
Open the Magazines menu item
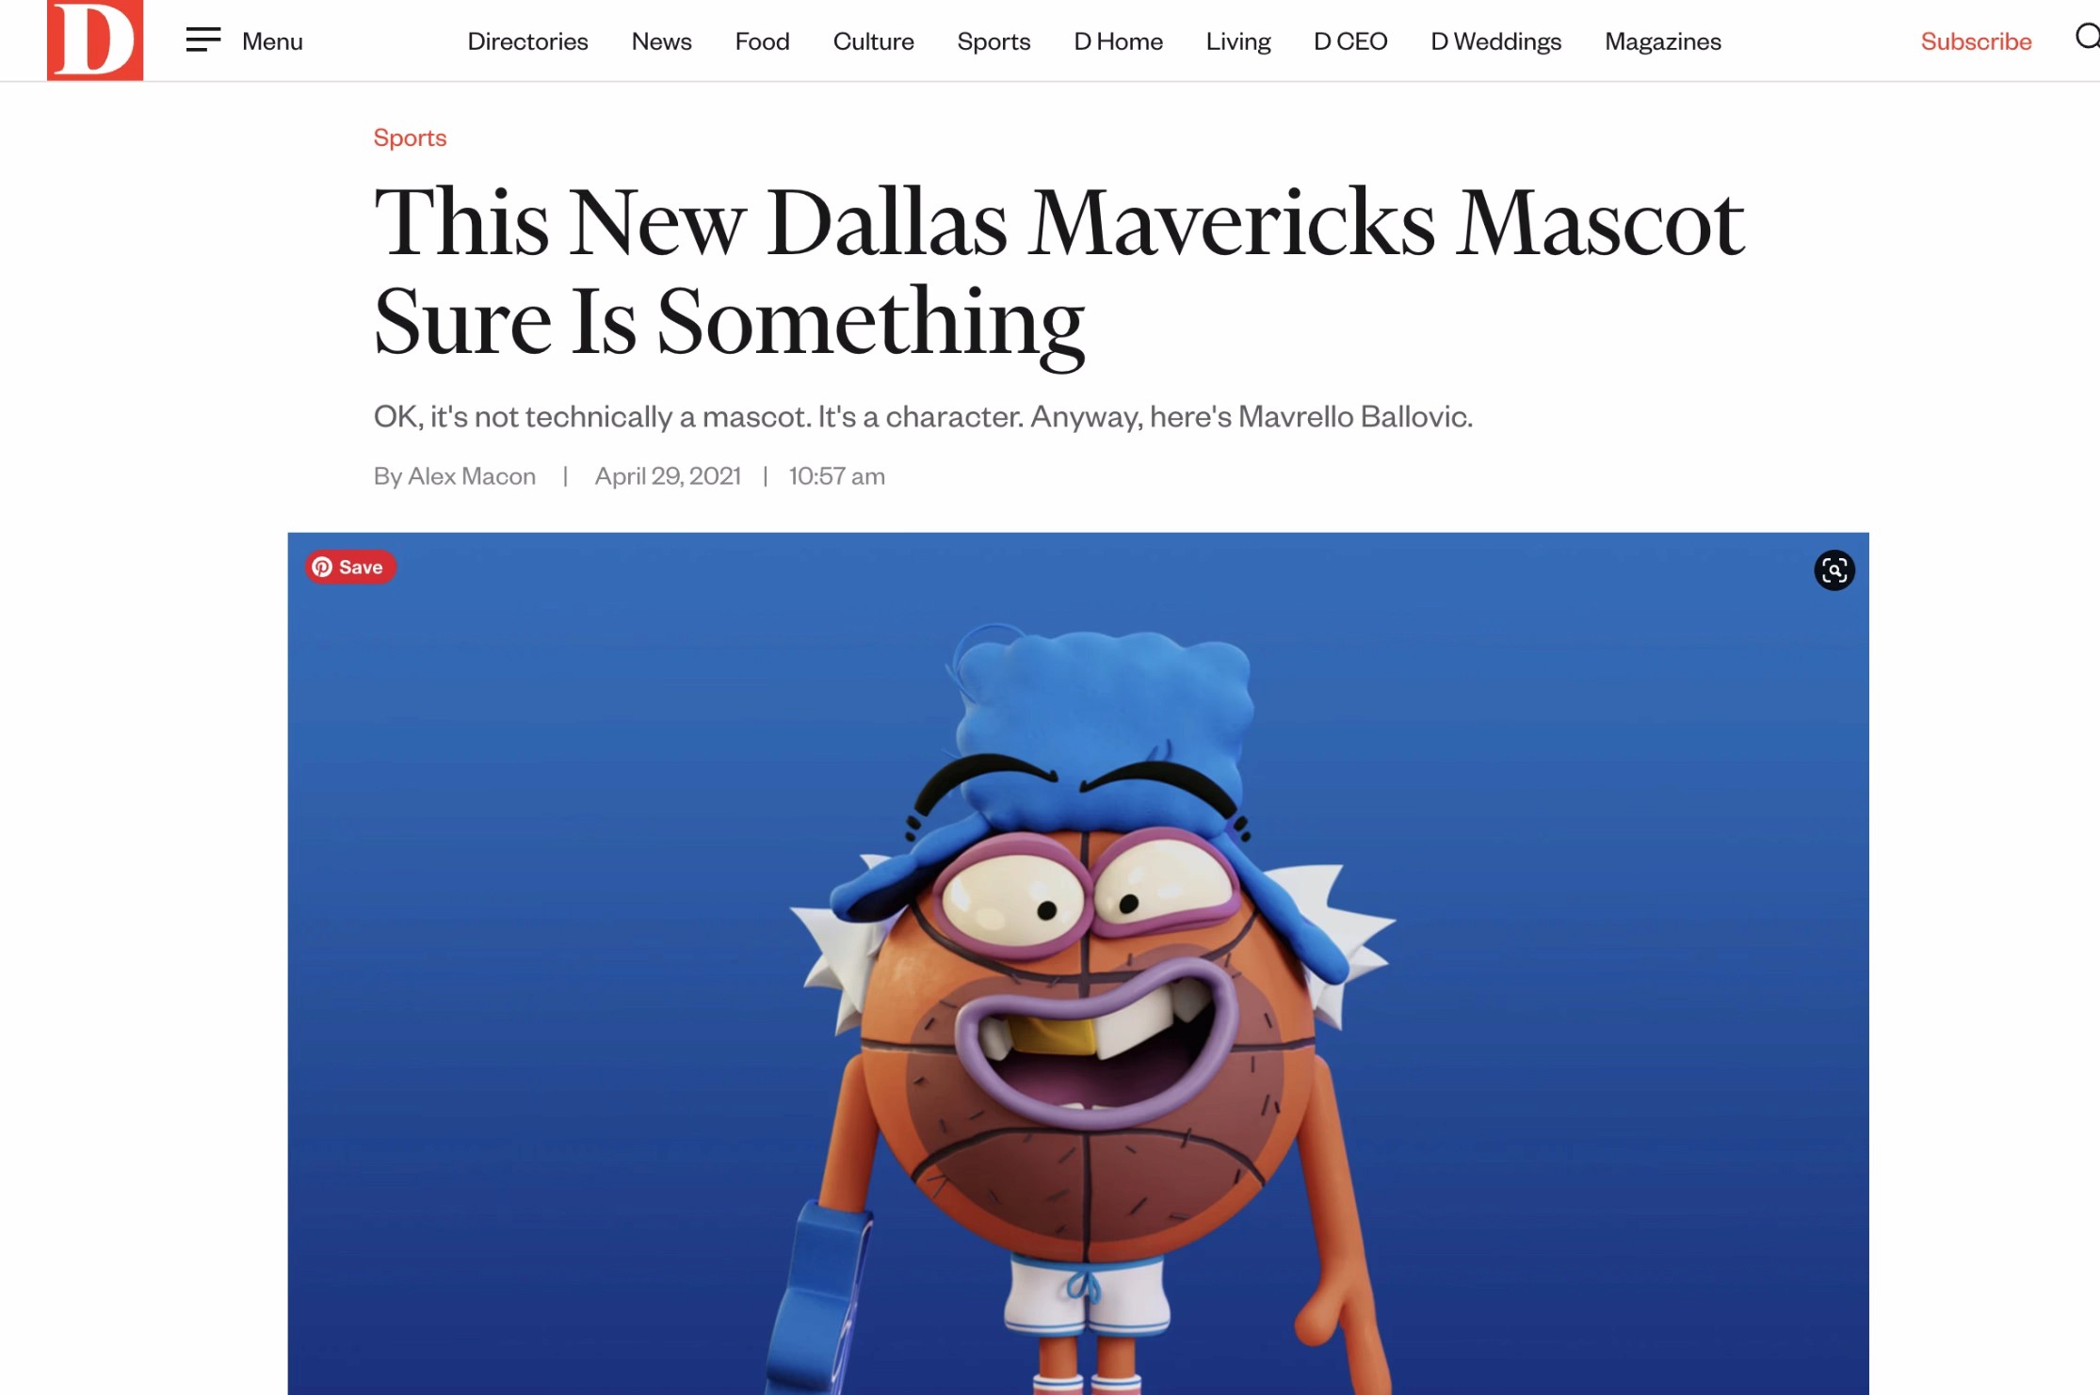pos(1662,41)
